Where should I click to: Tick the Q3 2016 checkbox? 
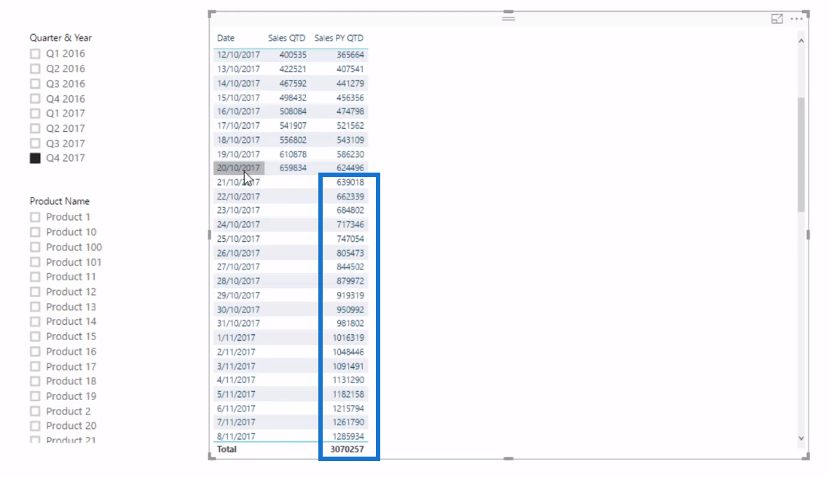(x=35, y=84)
